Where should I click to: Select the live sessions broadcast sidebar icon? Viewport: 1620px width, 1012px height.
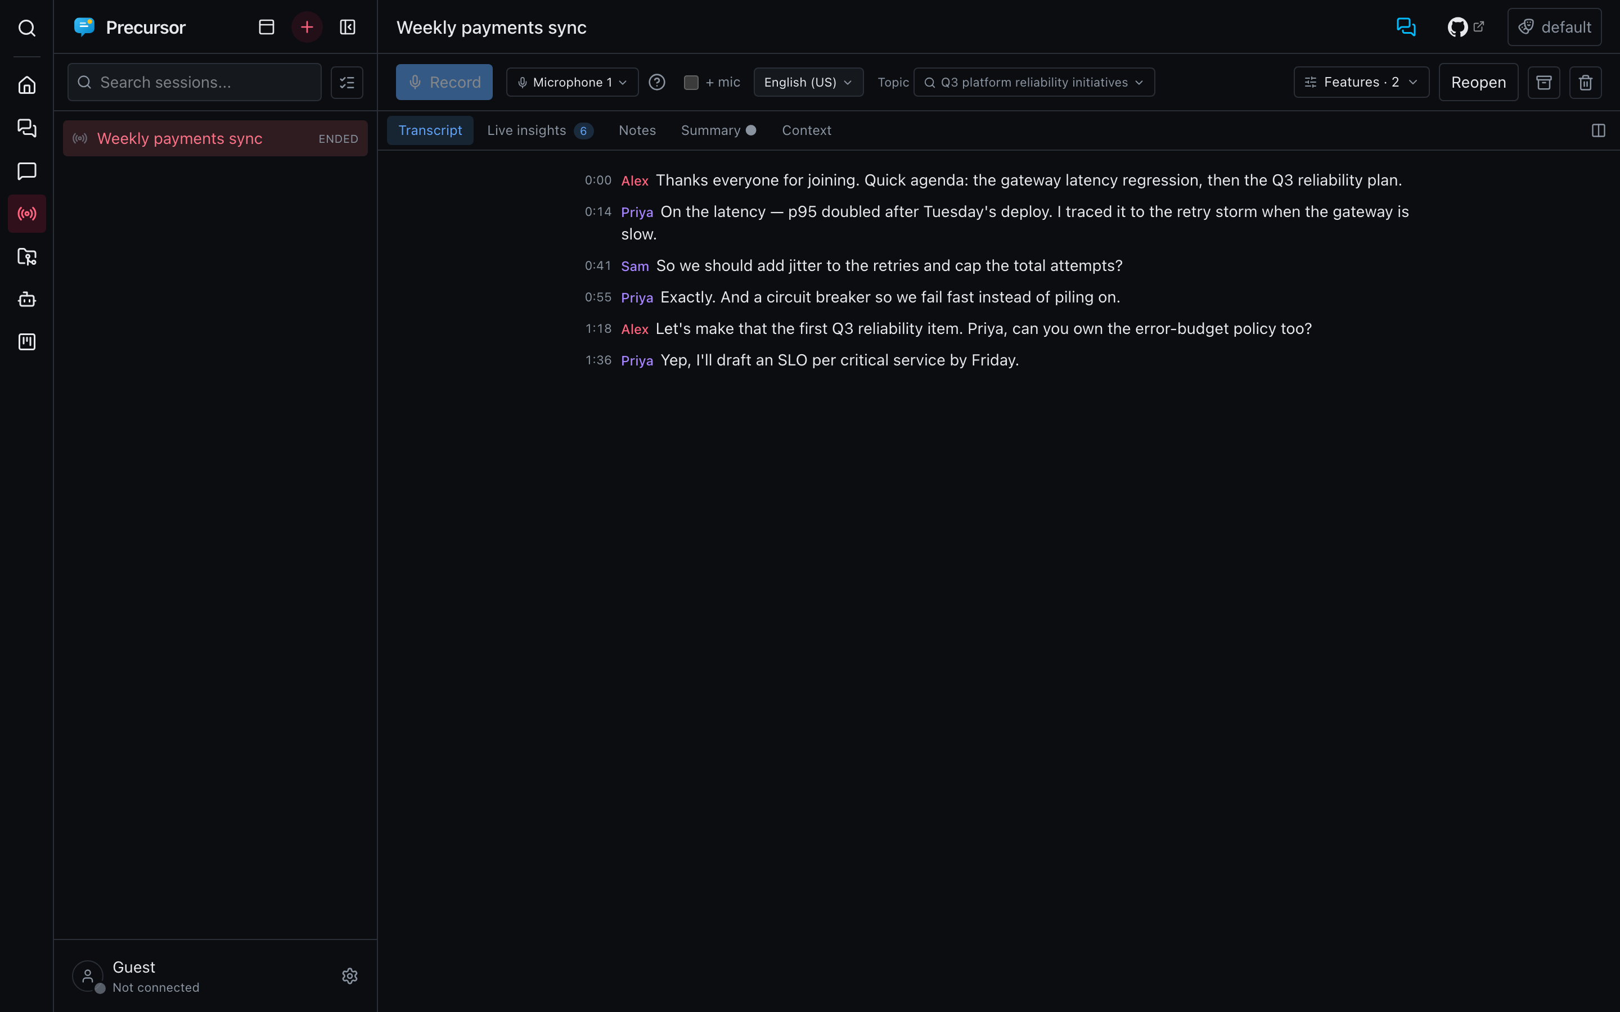point(27,214)
